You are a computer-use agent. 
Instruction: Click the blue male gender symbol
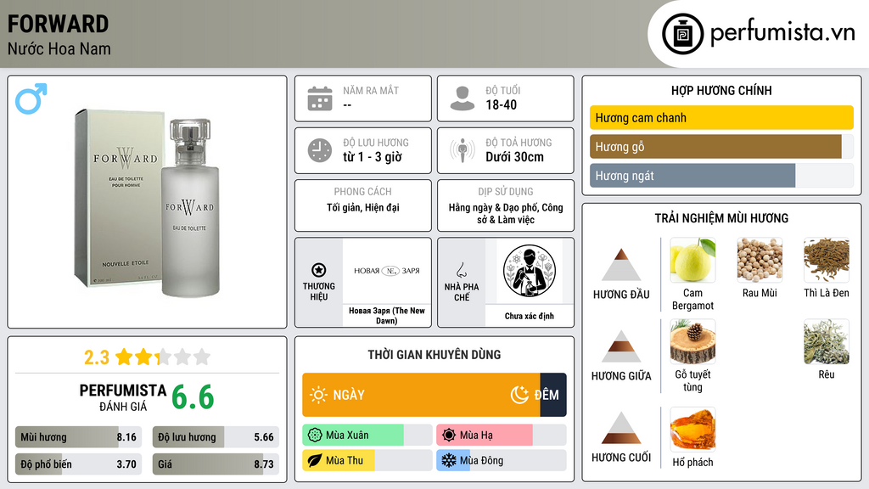[31, 98]
